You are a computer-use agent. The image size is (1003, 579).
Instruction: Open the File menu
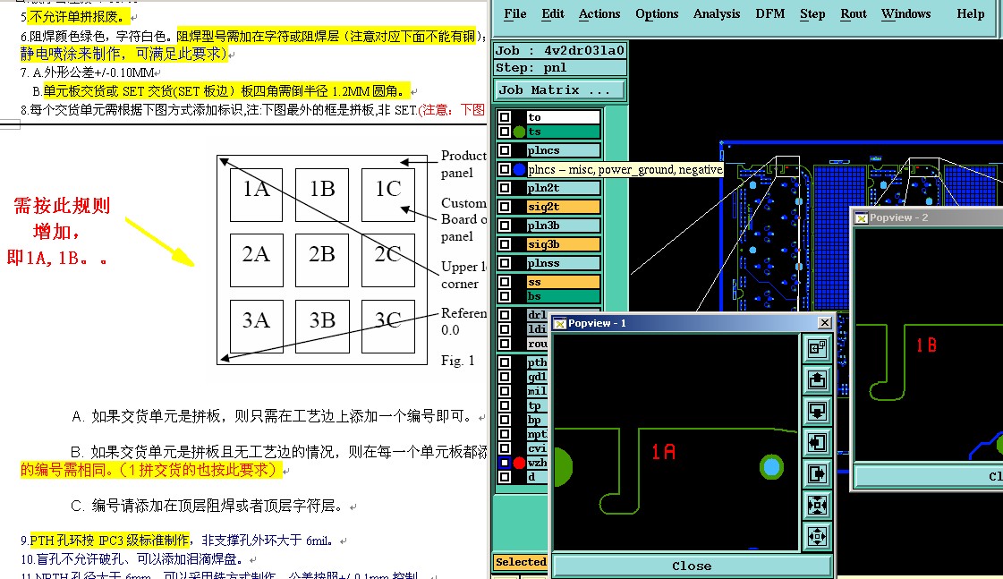pyautogui.click(x=515, y=14)
